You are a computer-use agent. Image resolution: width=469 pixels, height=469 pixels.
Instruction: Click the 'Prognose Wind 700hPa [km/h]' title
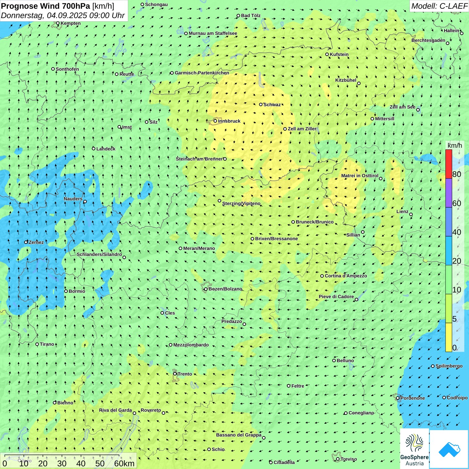(x=58, y=6)
